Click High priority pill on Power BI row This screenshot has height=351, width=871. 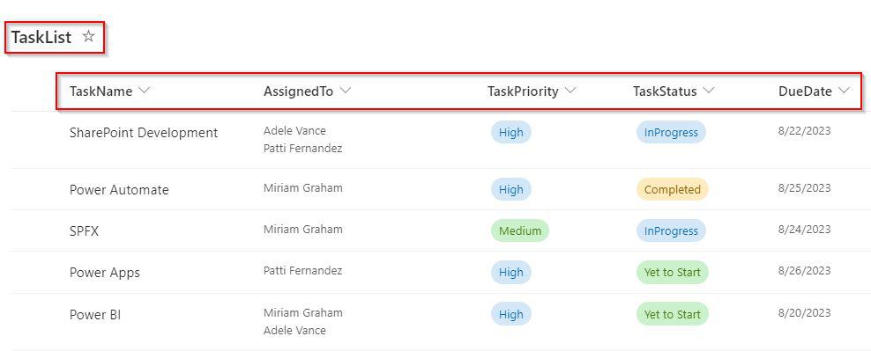click(511, 314)
